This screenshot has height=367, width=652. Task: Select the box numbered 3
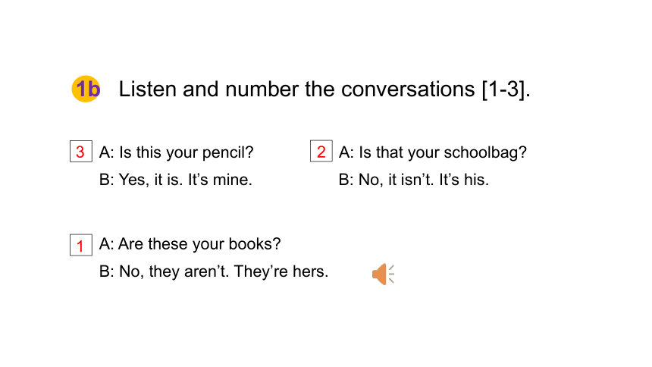coord(81,152)
